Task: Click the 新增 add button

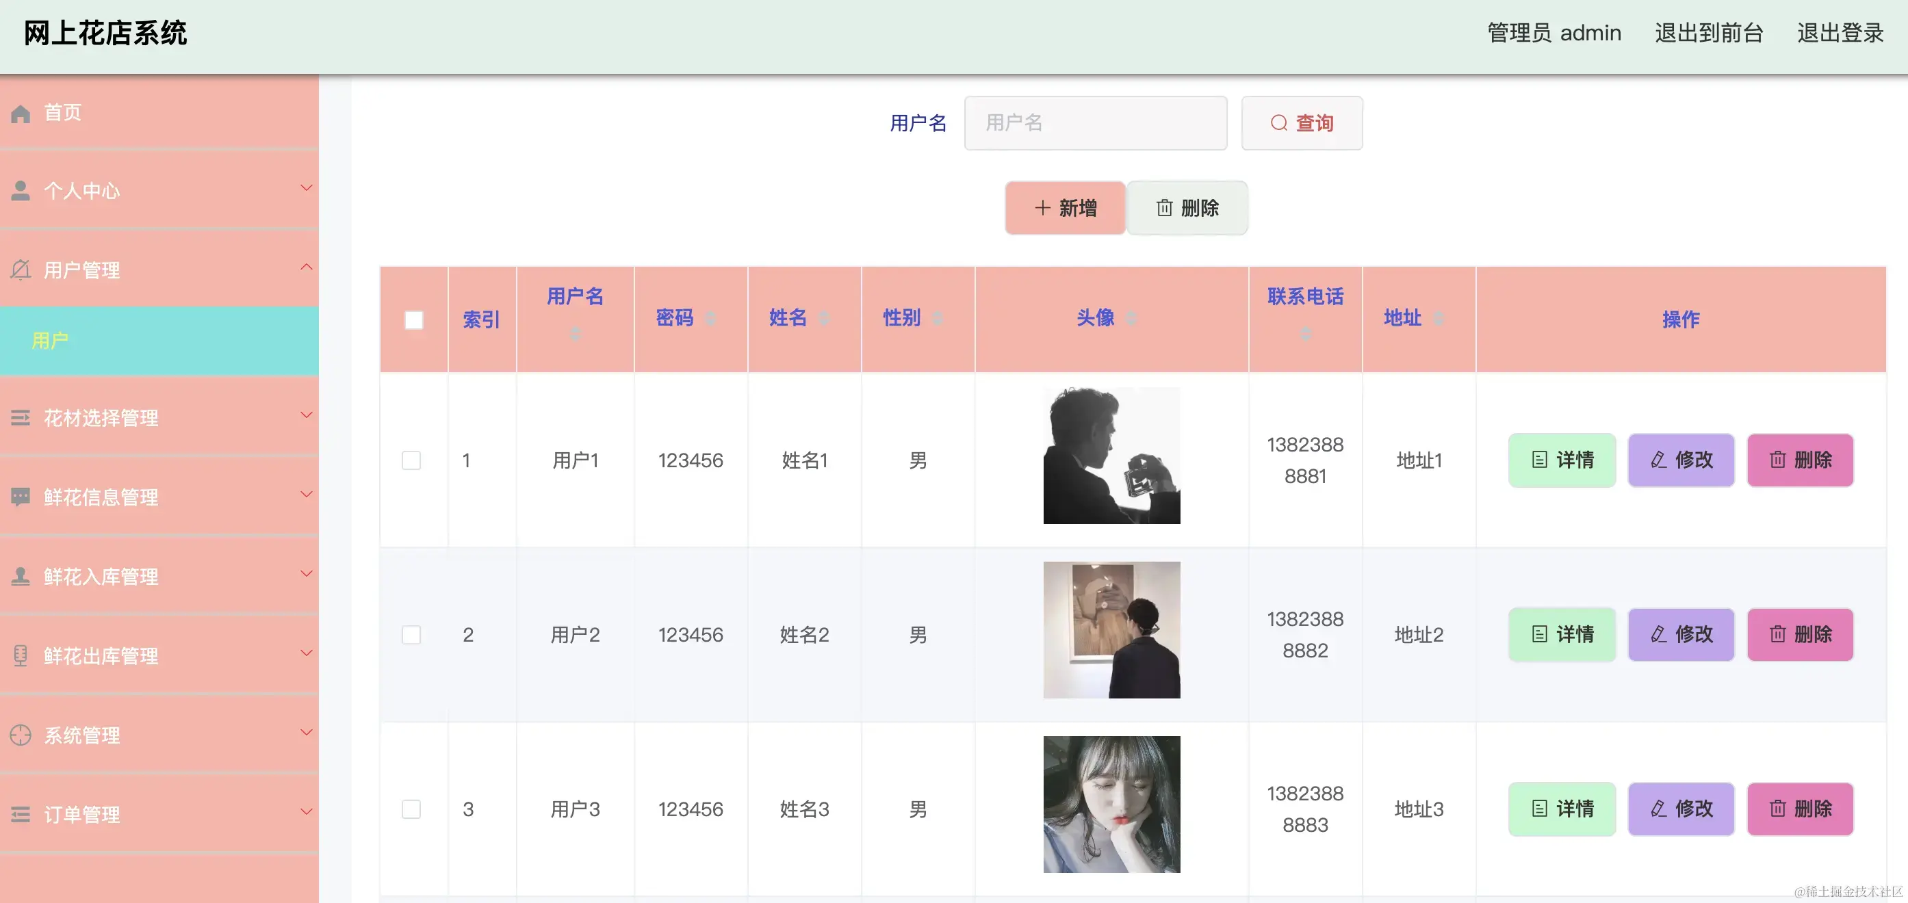Action: 1064,208
